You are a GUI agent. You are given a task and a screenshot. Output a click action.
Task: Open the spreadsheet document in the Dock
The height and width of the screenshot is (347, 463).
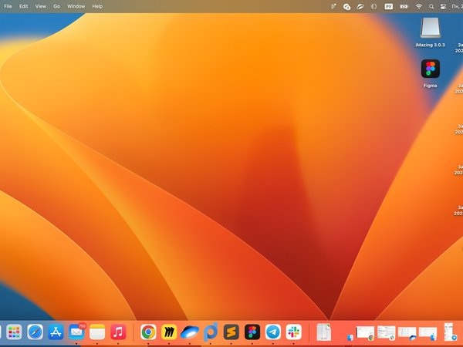point(324,332)
